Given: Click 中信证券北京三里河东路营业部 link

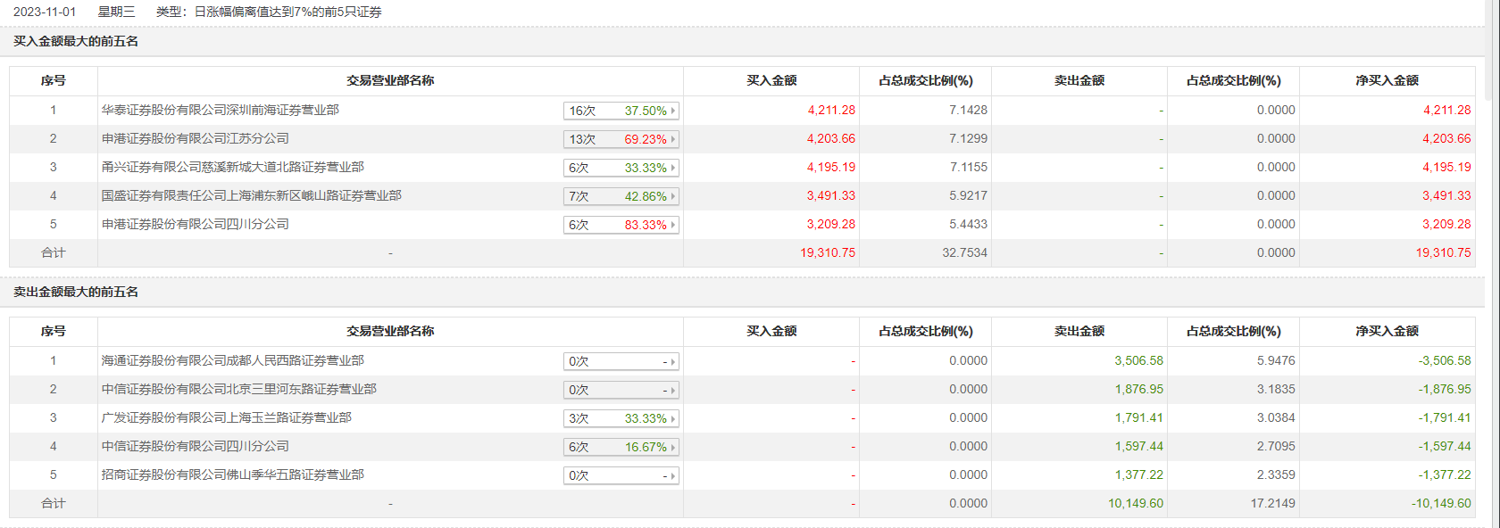Looking at the screenshot, I should (x=238, y=390).
